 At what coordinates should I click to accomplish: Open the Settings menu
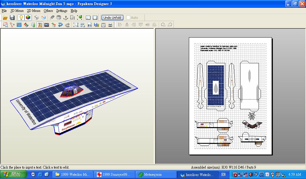(x=62, y=11)
